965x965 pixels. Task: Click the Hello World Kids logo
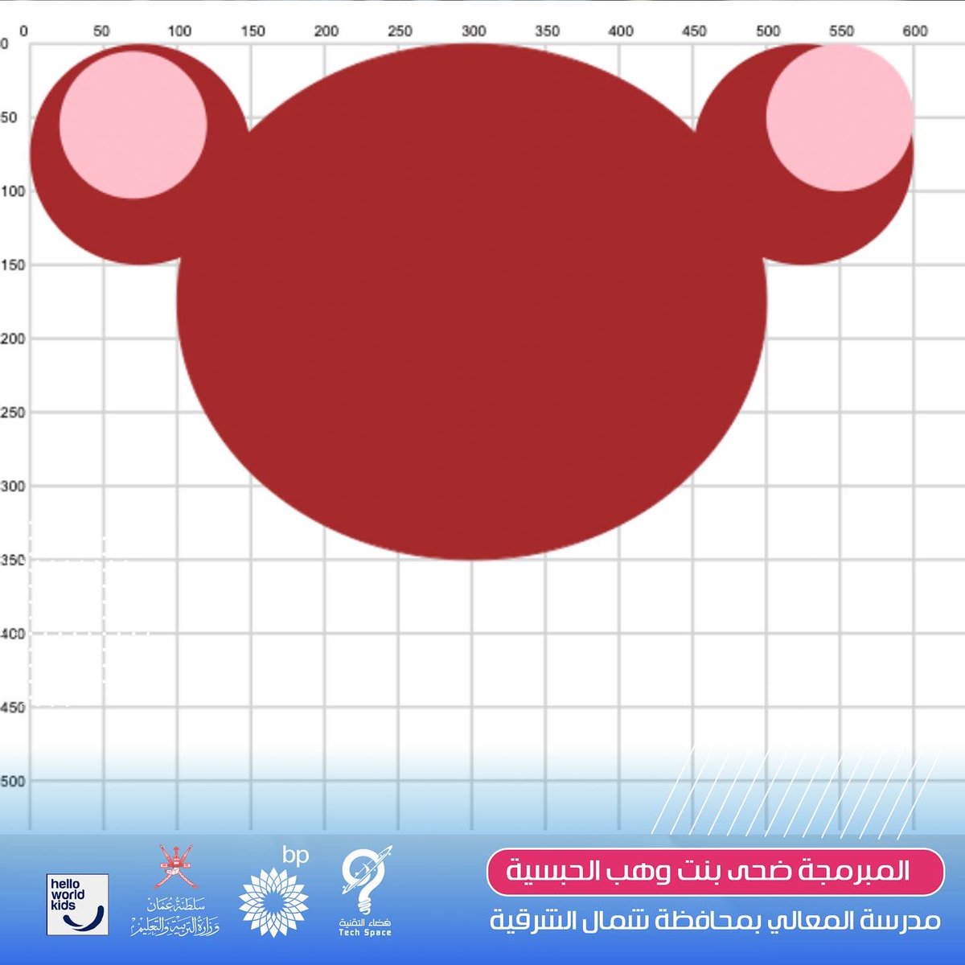77,905
